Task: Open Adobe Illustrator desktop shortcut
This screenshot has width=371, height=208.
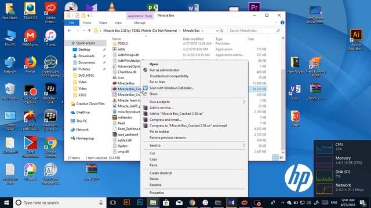Action: pos(356,40)
